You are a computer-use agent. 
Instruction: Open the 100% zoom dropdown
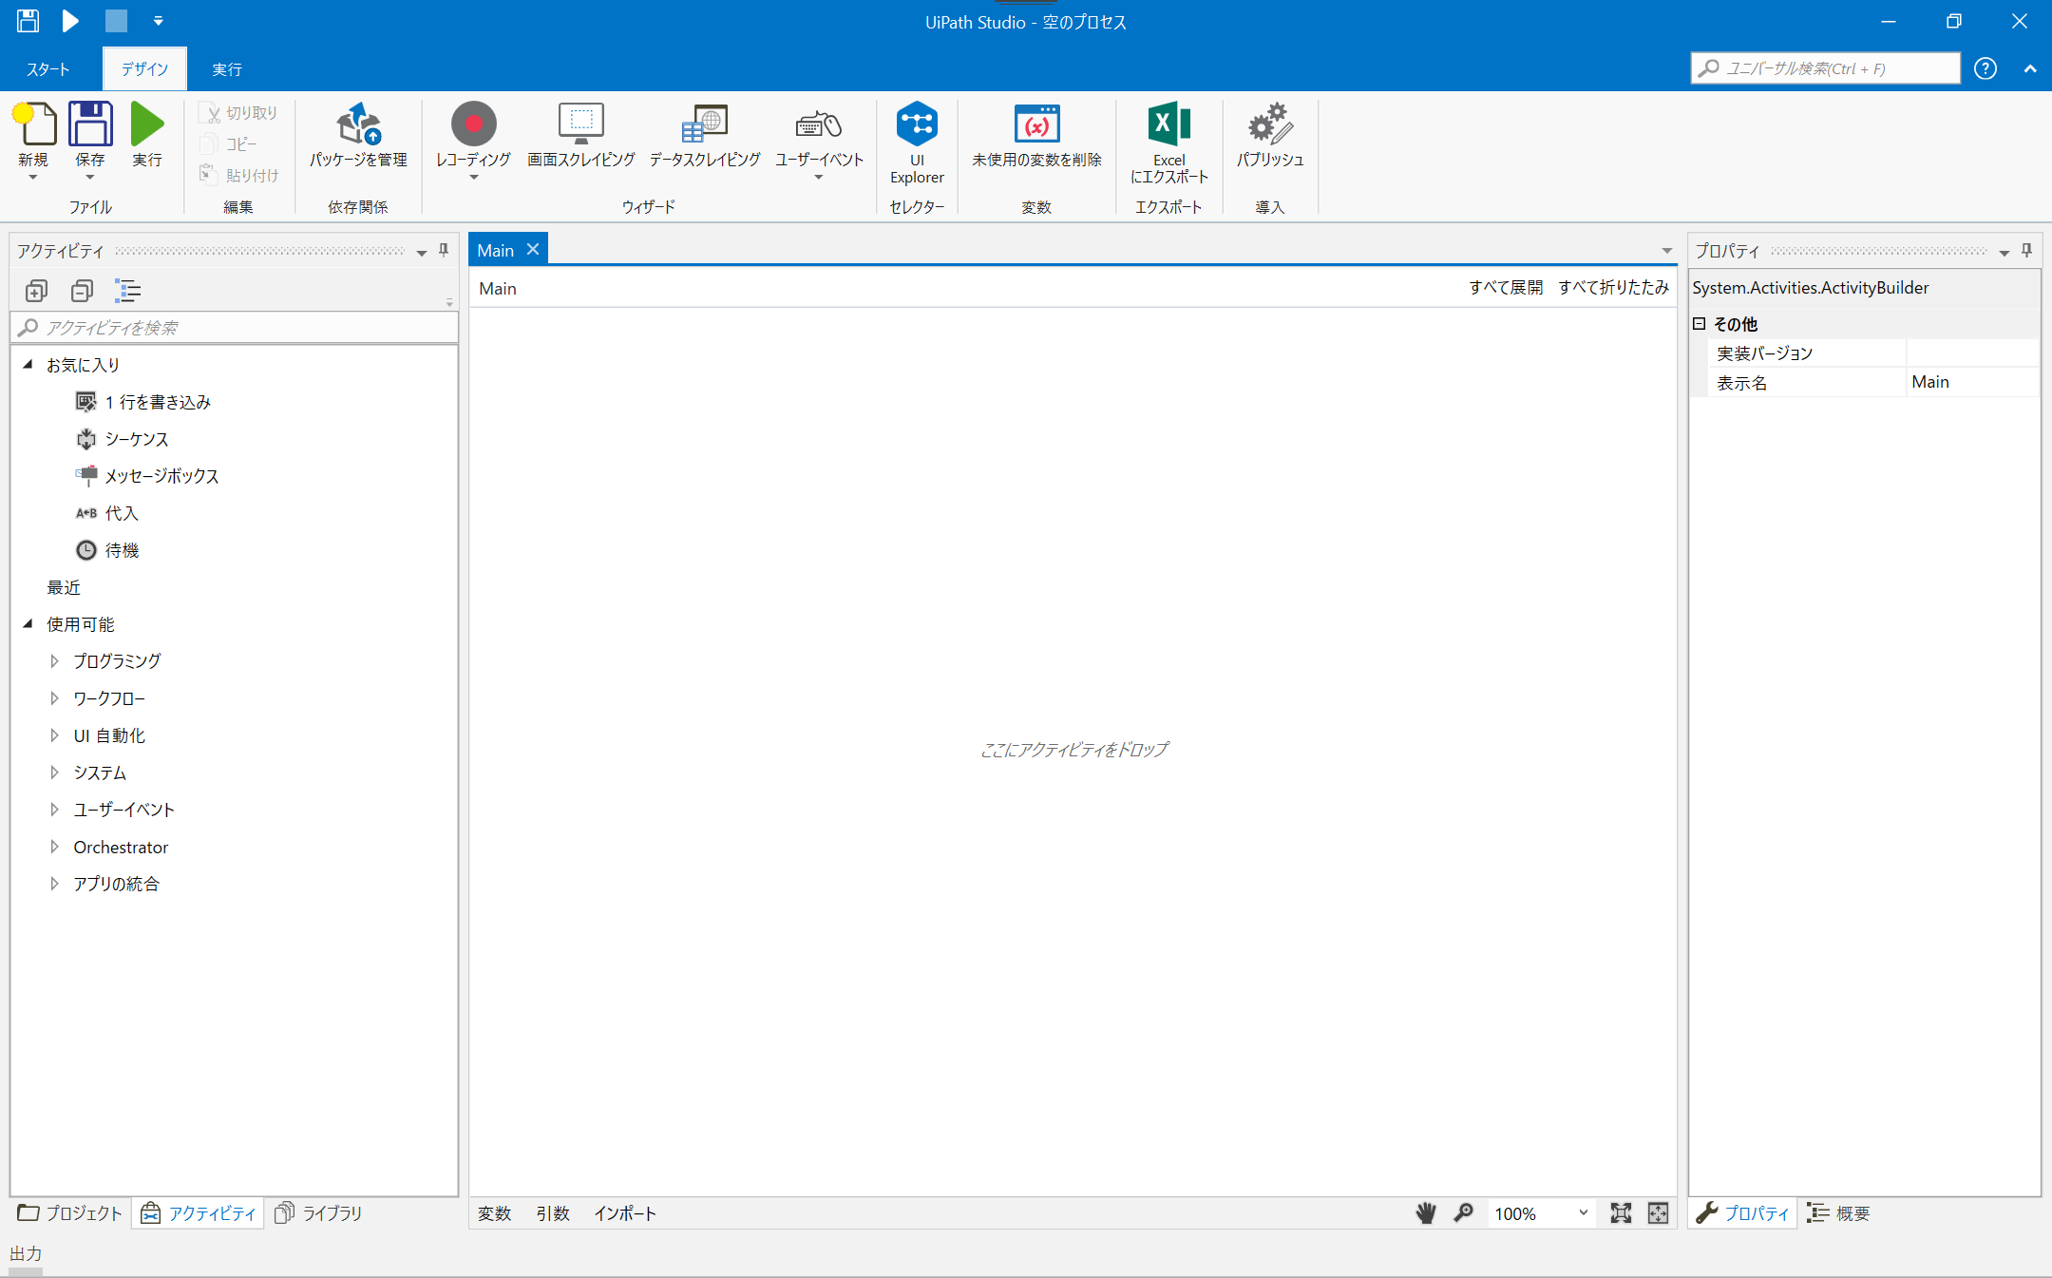1541,1213
